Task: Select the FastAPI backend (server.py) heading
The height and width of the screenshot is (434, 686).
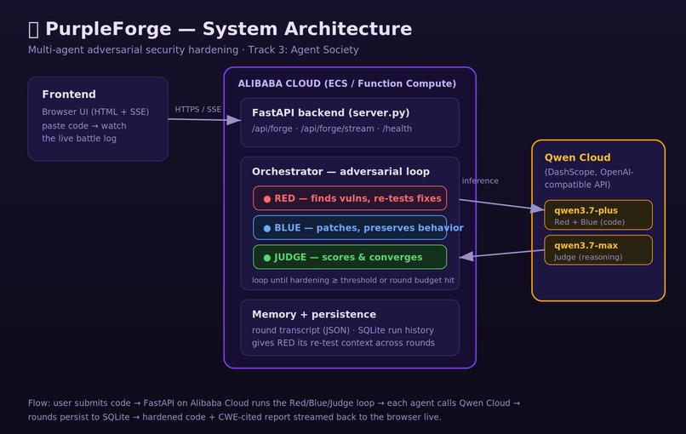Action: pos(331,113)
